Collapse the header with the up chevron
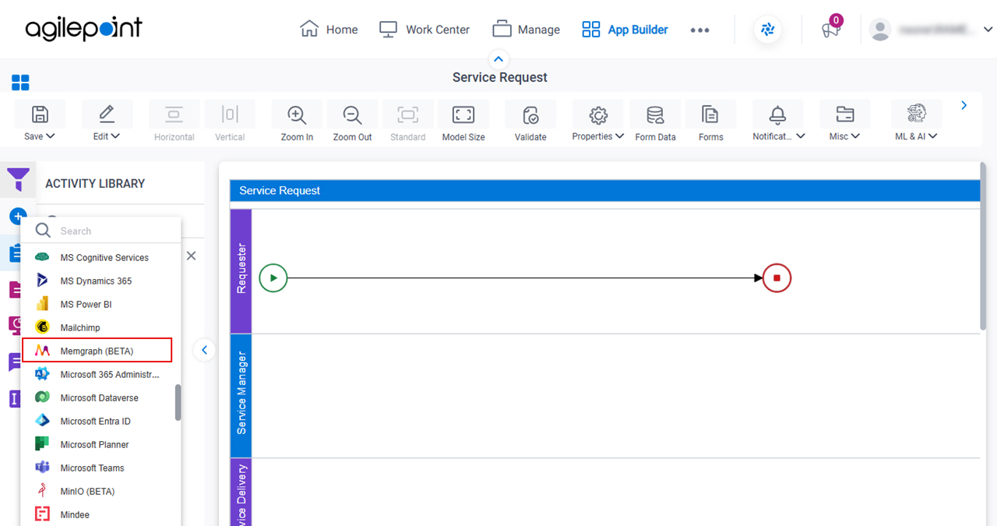The height and width of the screenshot is (526, 997). tap(498, 59)
